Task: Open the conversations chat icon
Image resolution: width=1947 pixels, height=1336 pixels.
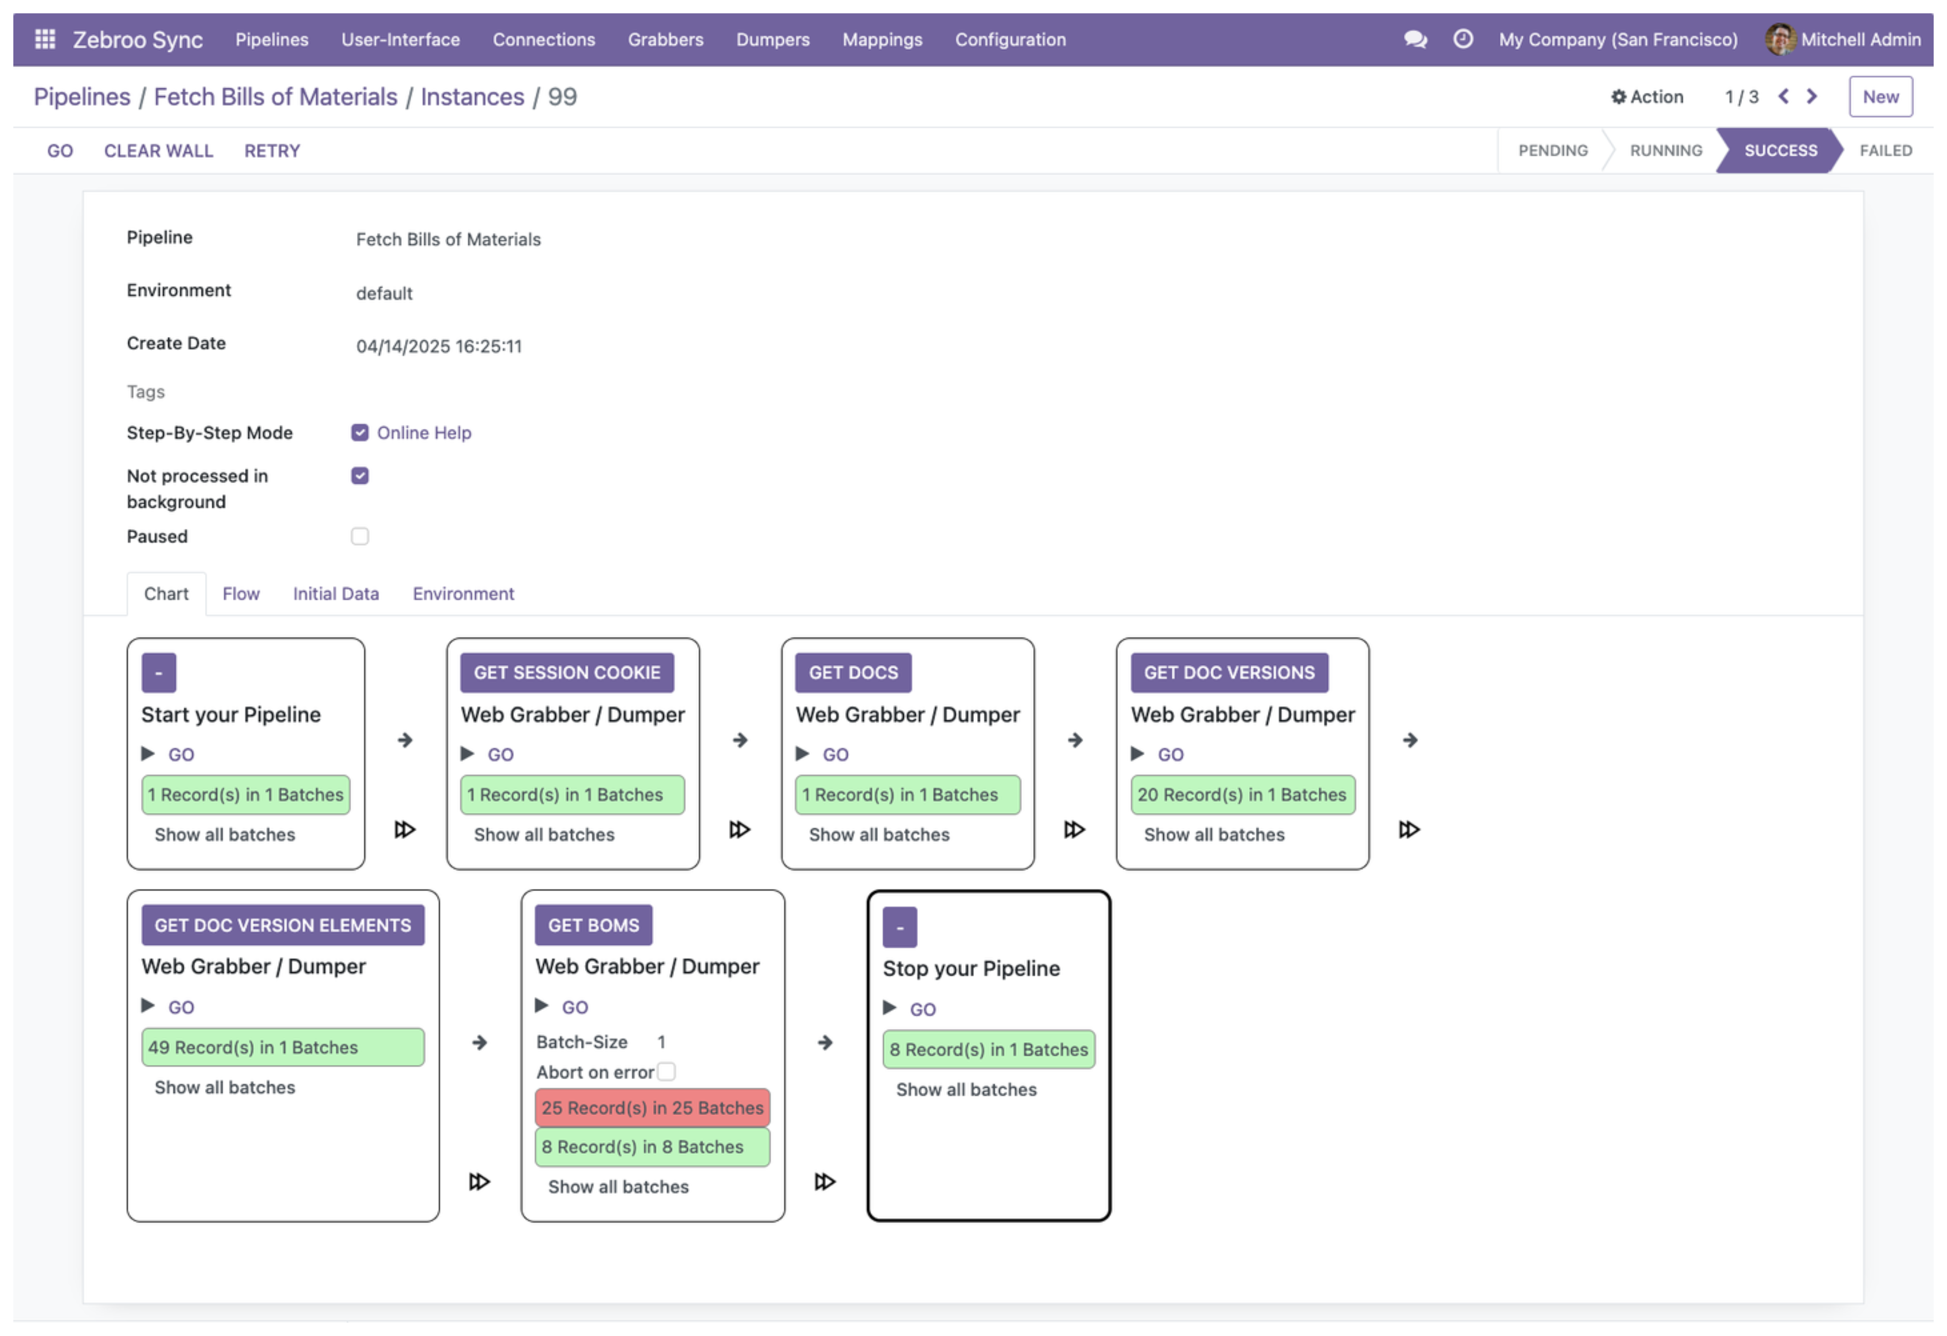Action: [x=1415, y=40]
